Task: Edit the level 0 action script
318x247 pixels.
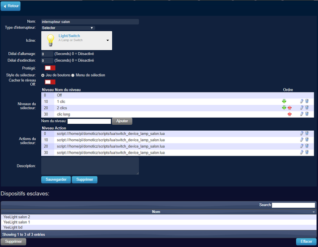Action: (302, 133)
